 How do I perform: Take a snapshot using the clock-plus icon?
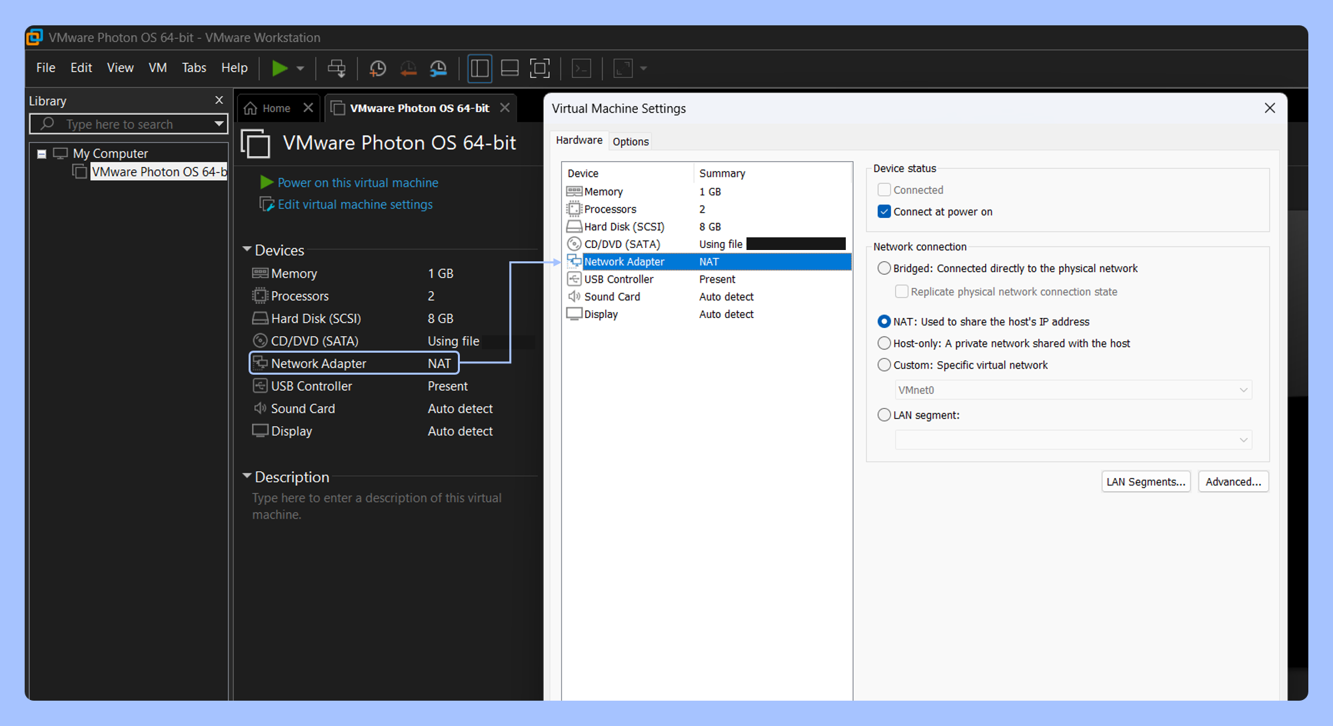click(x=378, y=68)
